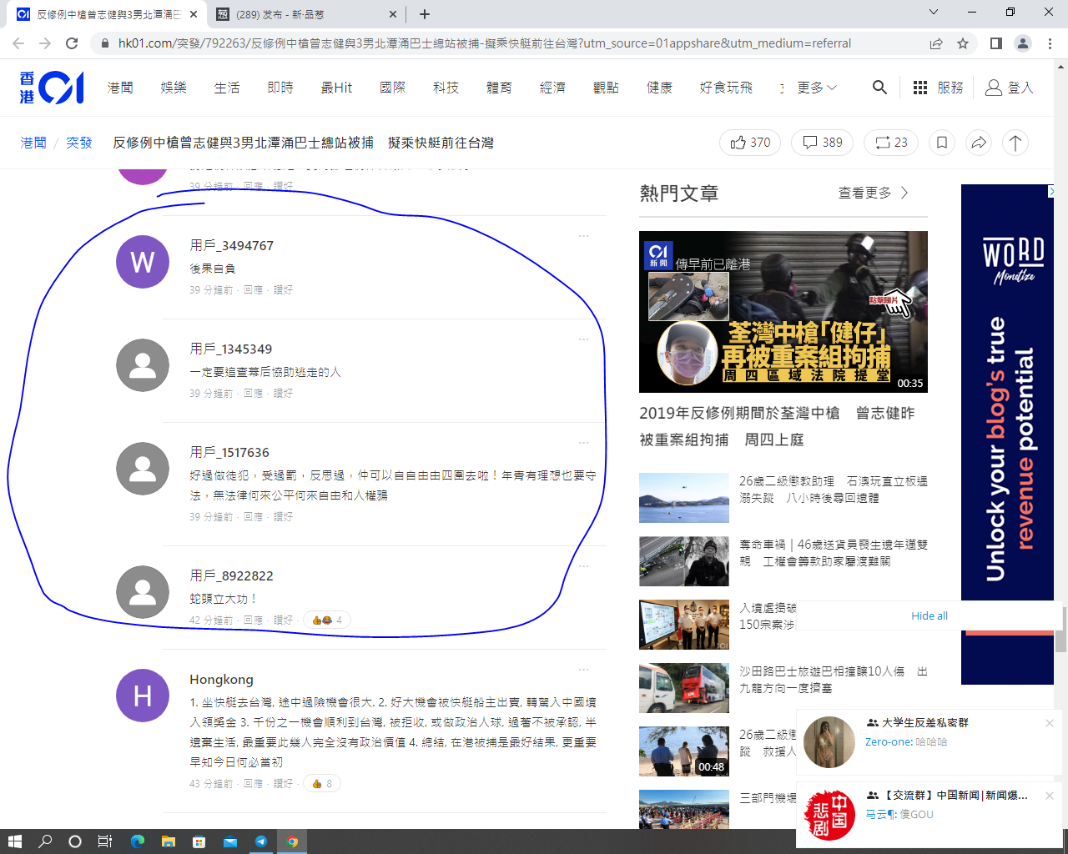Image resolution: width=1068 pixels, height=854 pixels.
Task: Open options for 用戶_1517636 comment
Action: 584,443
